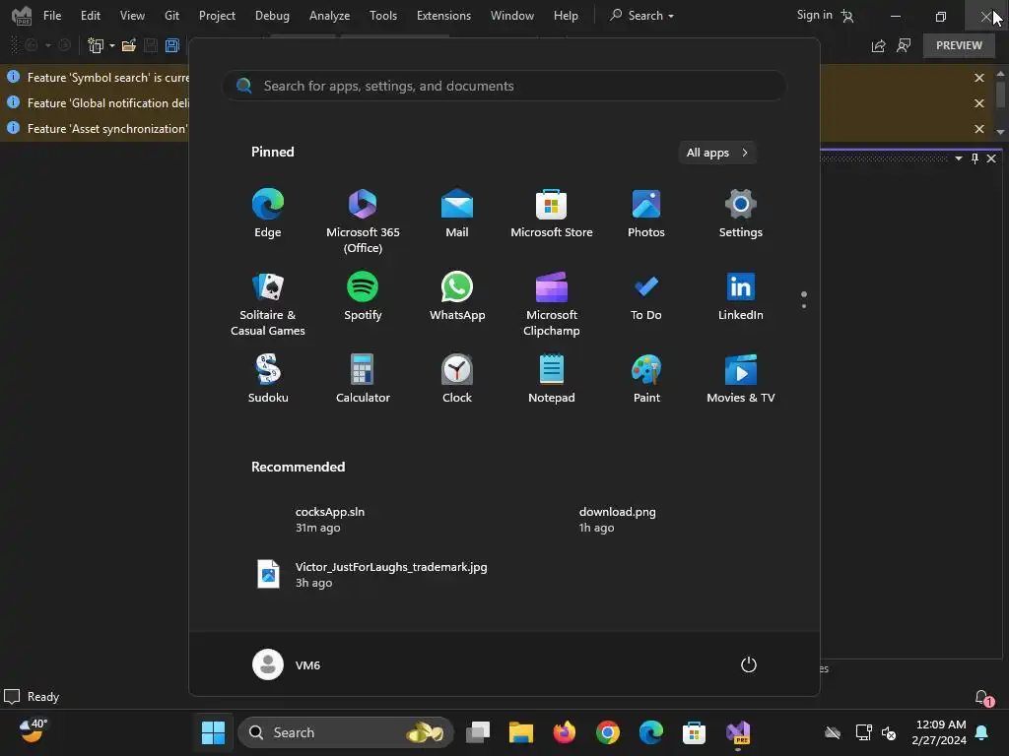
Task: Launch Firefox from taskbar
Action: (x=565, y=732)
